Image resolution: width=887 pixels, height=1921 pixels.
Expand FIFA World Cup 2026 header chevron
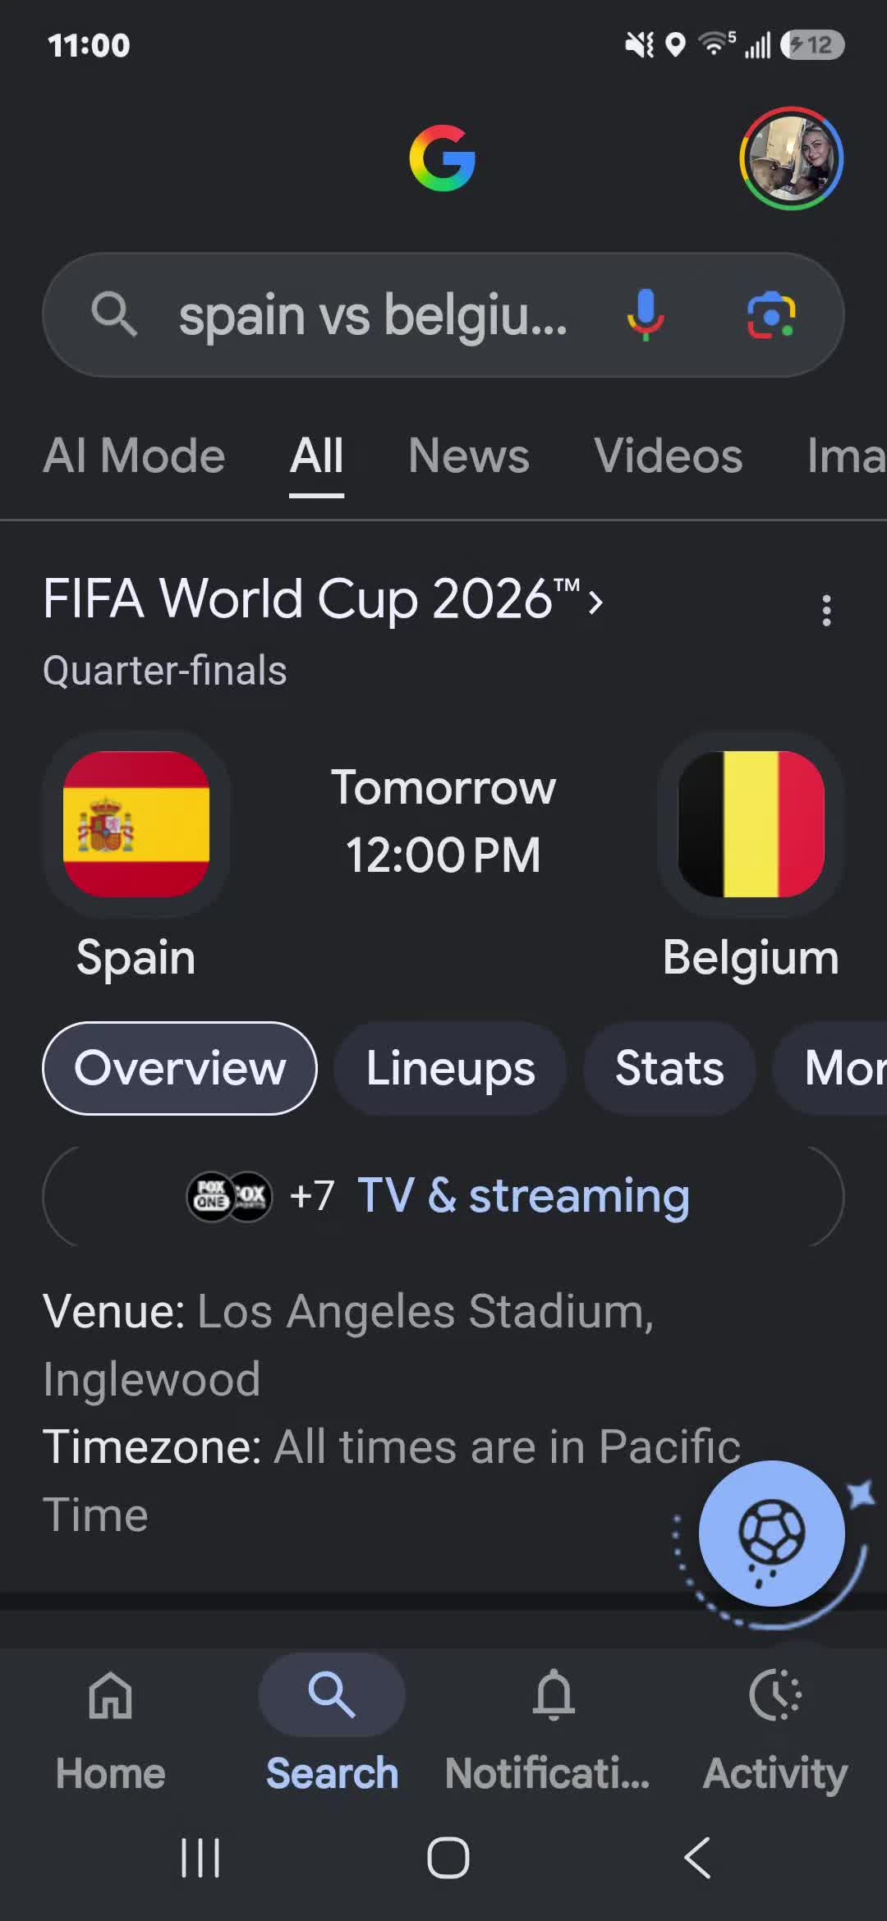click(596, 603)
